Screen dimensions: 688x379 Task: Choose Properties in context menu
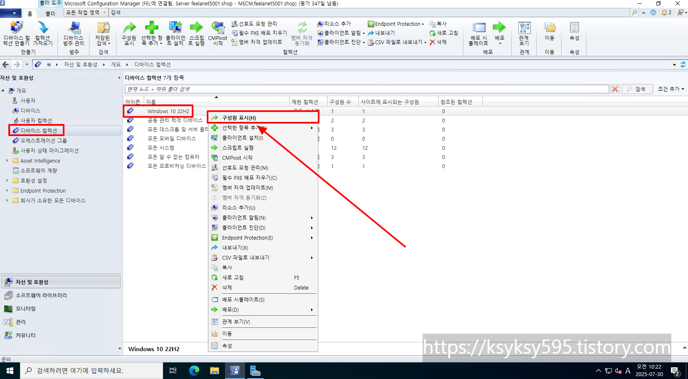[263, 346]
